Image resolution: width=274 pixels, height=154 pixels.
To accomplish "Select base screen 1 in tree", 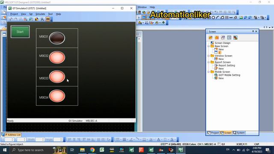I will [220, 53].
